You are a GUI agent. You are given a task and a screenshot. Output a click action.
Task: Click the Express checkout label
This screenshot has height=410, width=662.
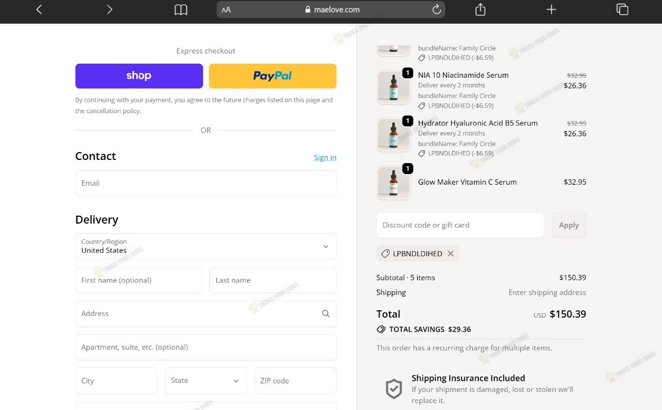click(205, 51)
